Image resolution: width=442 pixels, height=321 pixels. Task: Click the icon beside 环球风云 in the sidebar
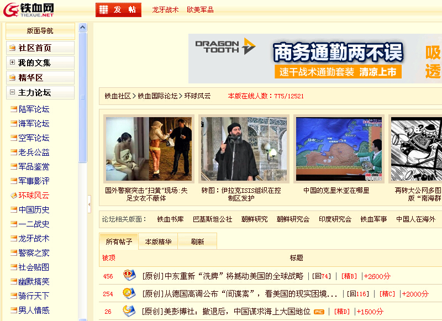14,196
